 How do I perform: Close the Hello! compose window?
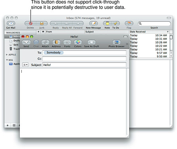click(23, 37)
